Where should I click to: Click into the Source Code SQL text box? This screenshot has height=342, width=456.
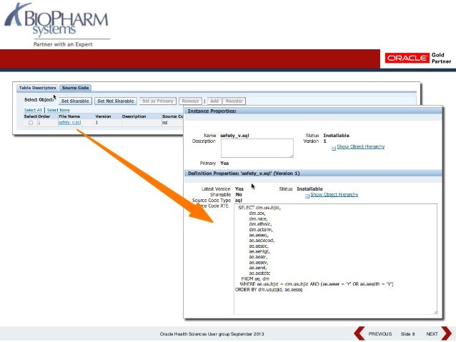(x=335, y=259)
